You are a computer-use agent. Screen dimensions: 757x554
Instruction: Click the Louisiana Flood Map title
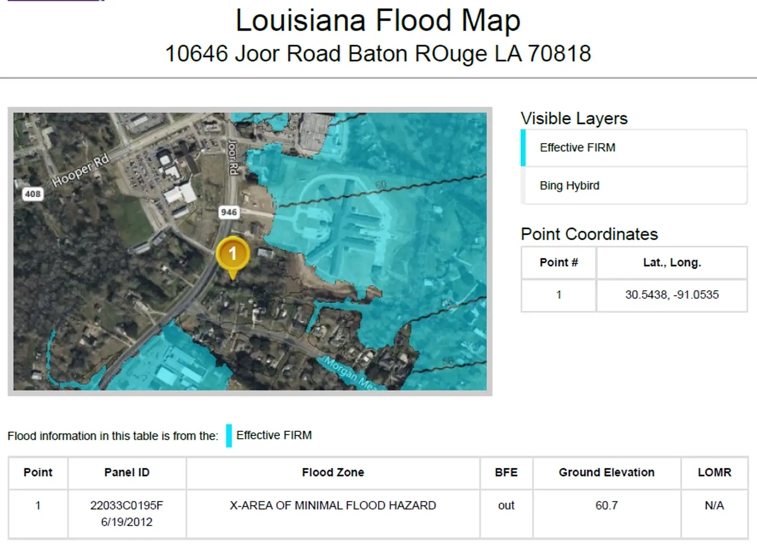pos(378,20)
